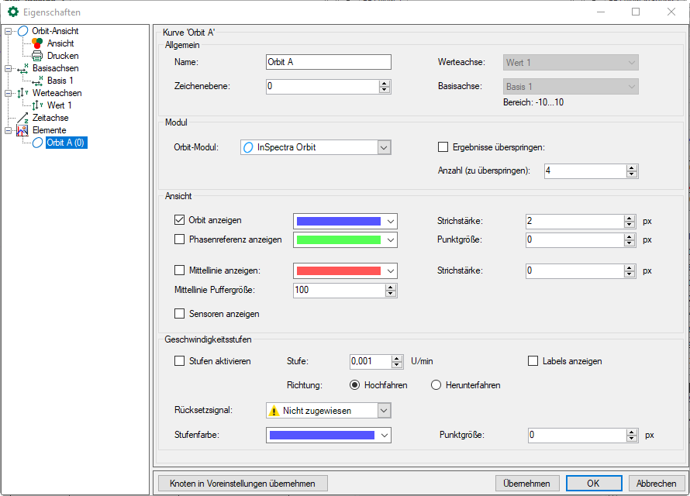Click the Zeitachse icon
Image resolution: width=690 pixels, height=496 pixels.
click(x=23, y=118)
